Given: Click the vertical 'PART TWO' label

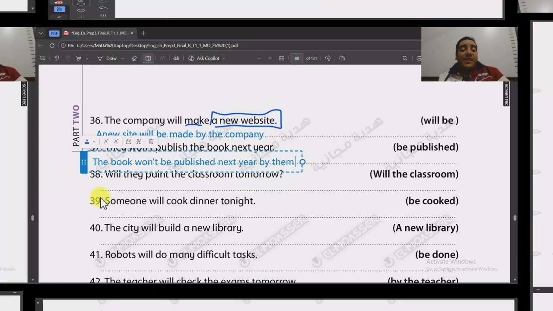Looking at the screenshot, I should pyautogui.click(x=76, y=126).
